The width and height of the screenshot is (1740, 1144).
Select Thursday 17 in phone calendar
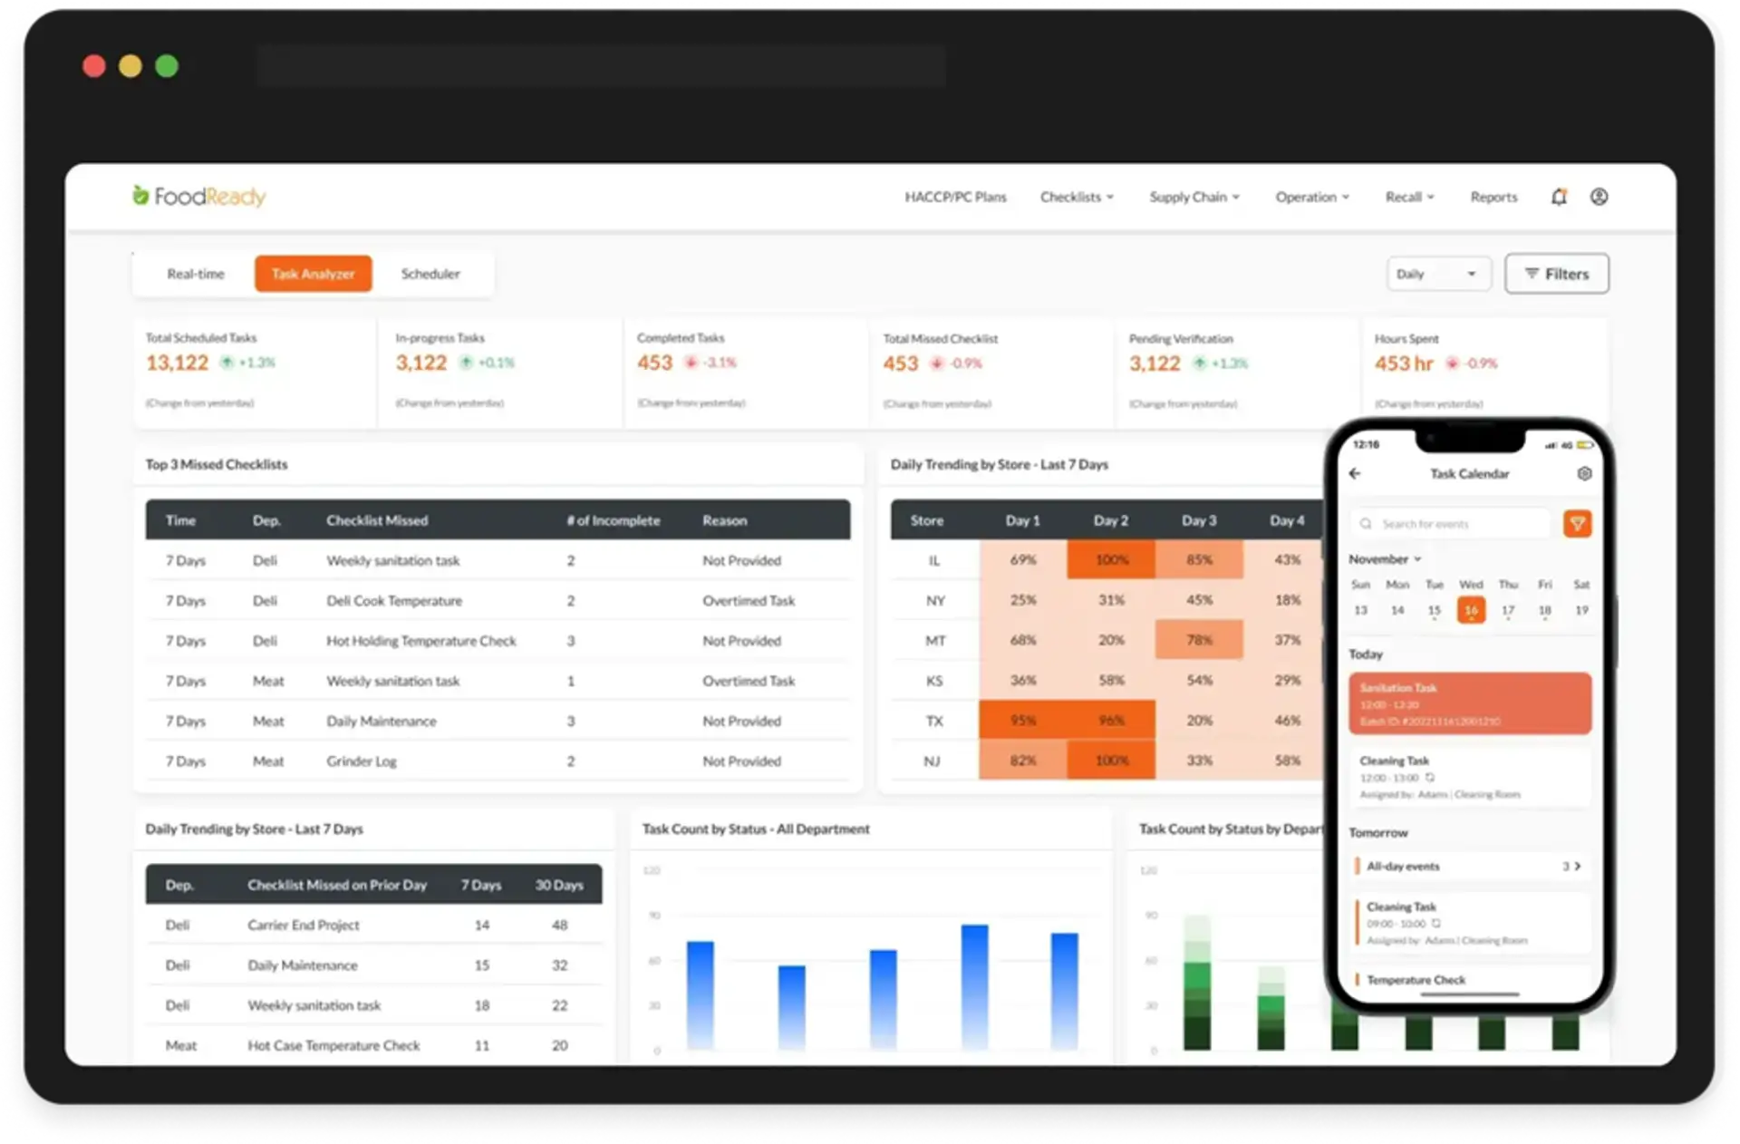click(1508, 610)
